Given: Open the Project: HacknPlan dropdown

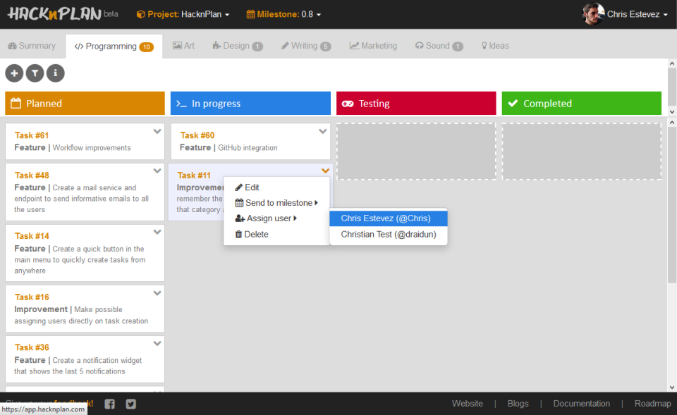Looking at the screenshot, I should (182, 13).
